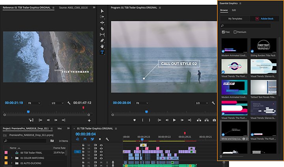284x167 pixels.
Task: Toggle V3 track eye visibility
Action: (x=101, y=152)
